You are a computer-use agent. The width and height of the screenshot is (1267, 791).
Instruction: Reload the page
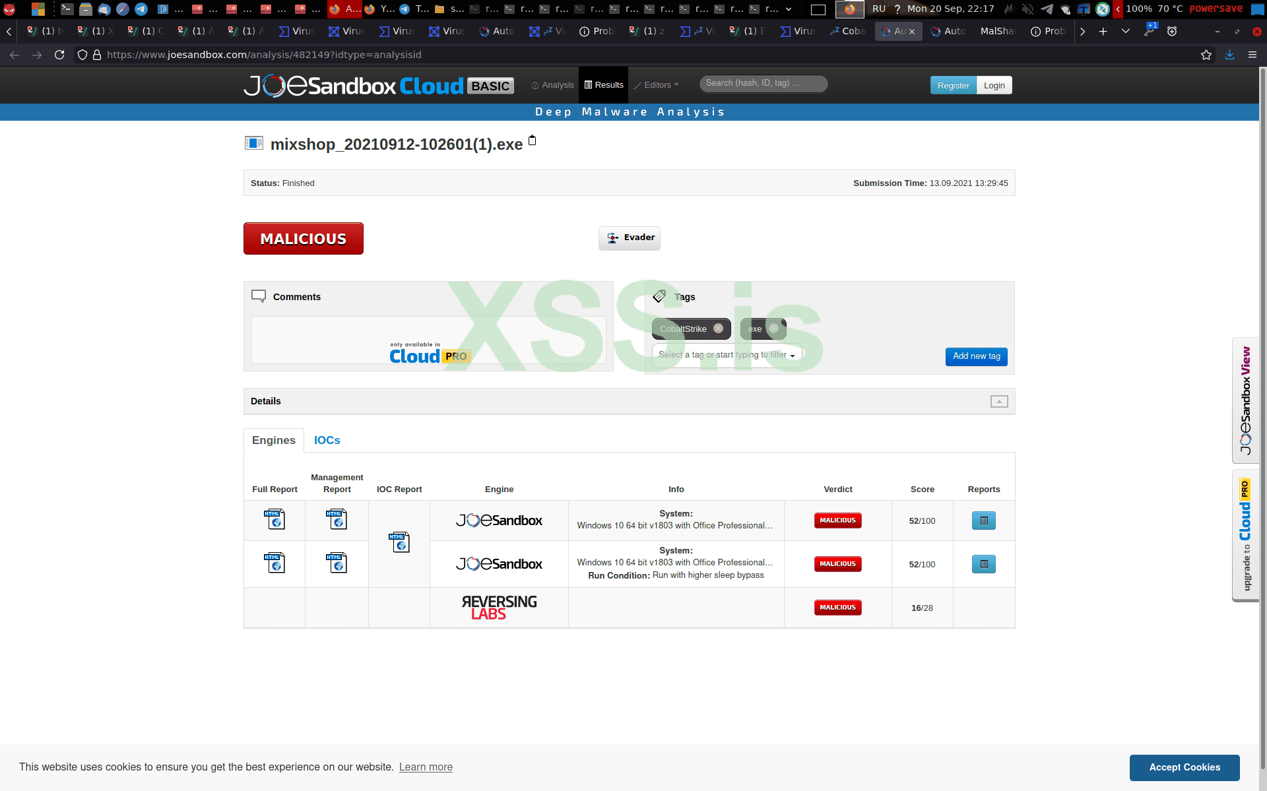(59, 55)
